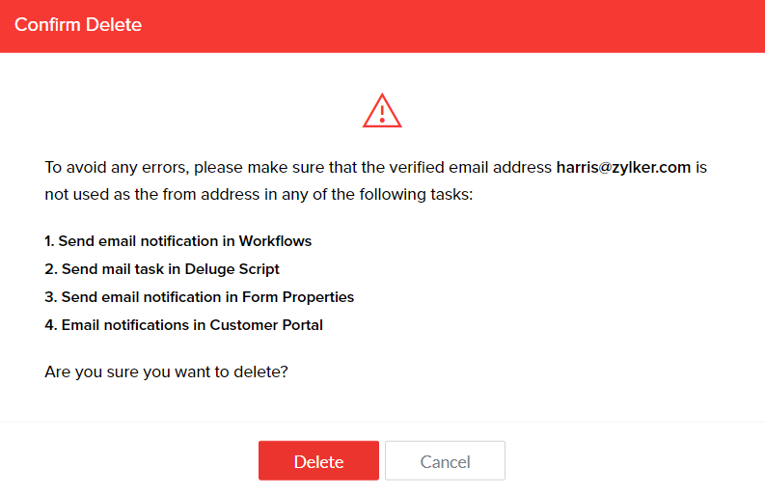This screenshot has width=765, height=495.
Task: Click the harris@zylker.com email address
Action: [623, 167]
